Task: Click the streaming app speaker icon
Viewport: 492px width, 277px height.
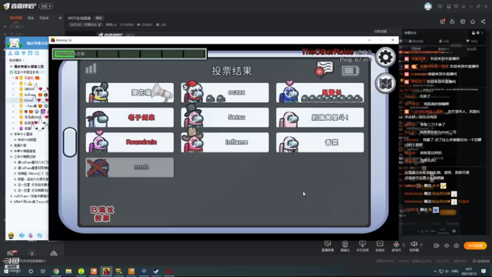Action: (414, 244)
